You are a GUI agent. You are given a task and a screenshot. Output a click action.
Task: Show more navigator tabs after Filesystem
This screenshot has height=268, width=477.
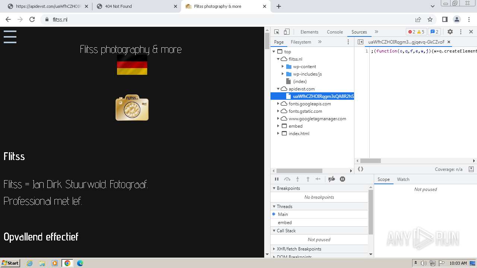coord(320,42)
